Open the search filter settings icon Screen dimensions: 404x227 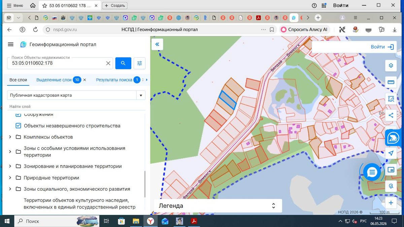pyautogui.click(x=139, y=63)
